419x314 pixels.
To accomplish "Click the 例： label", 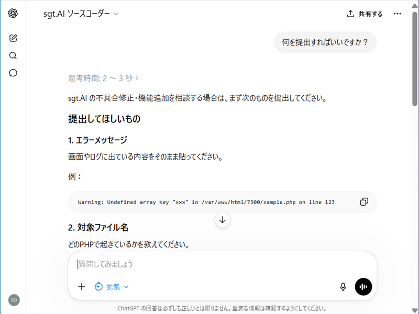I will (74, 176).
